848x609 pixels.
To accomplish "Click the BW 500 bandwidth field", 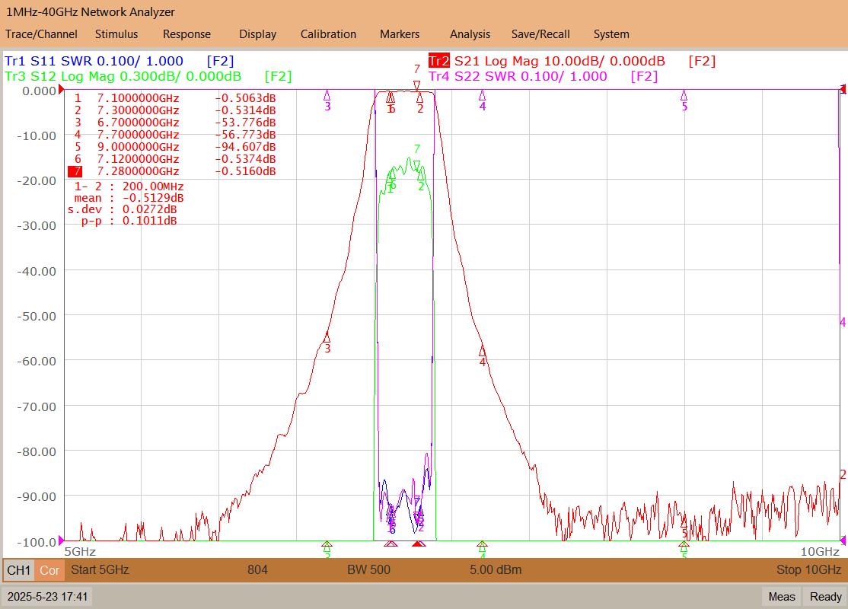I will click(x=368, y=569).
